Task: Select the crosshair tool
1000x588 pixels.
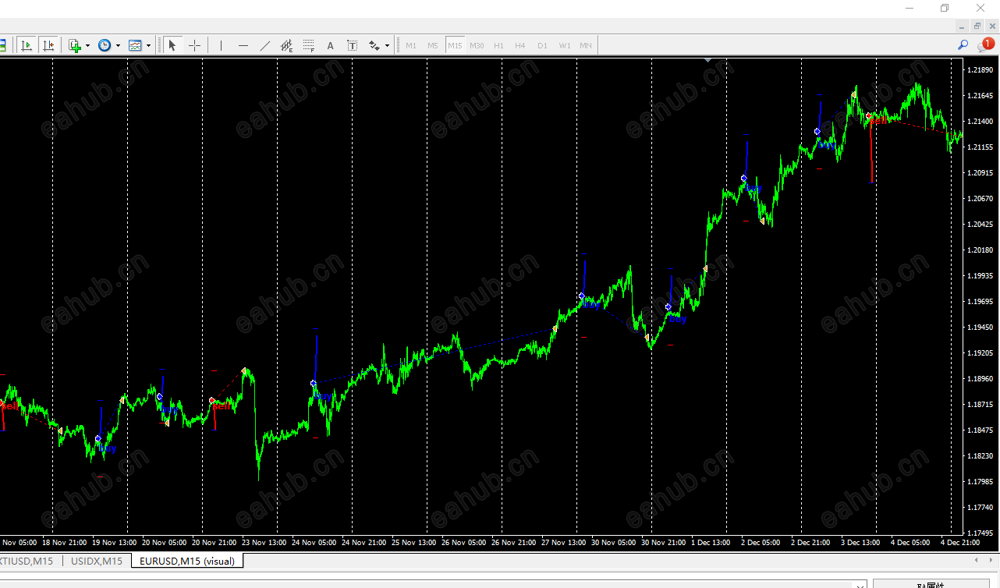Action: point(195,45)
